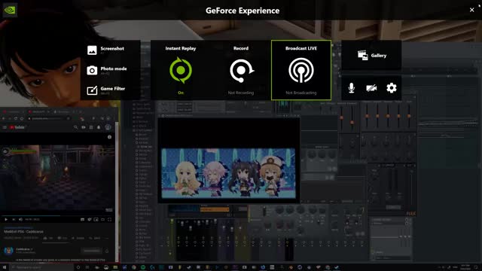Viewport: 482px width, 271px height.
Task: Open the Gallery panel
Action: 371,55
